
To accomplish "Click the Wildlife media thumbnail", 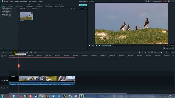I will click(27, 16).
